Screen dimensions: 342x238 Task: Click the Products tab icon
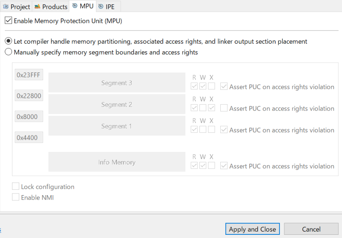pos(37,6)
